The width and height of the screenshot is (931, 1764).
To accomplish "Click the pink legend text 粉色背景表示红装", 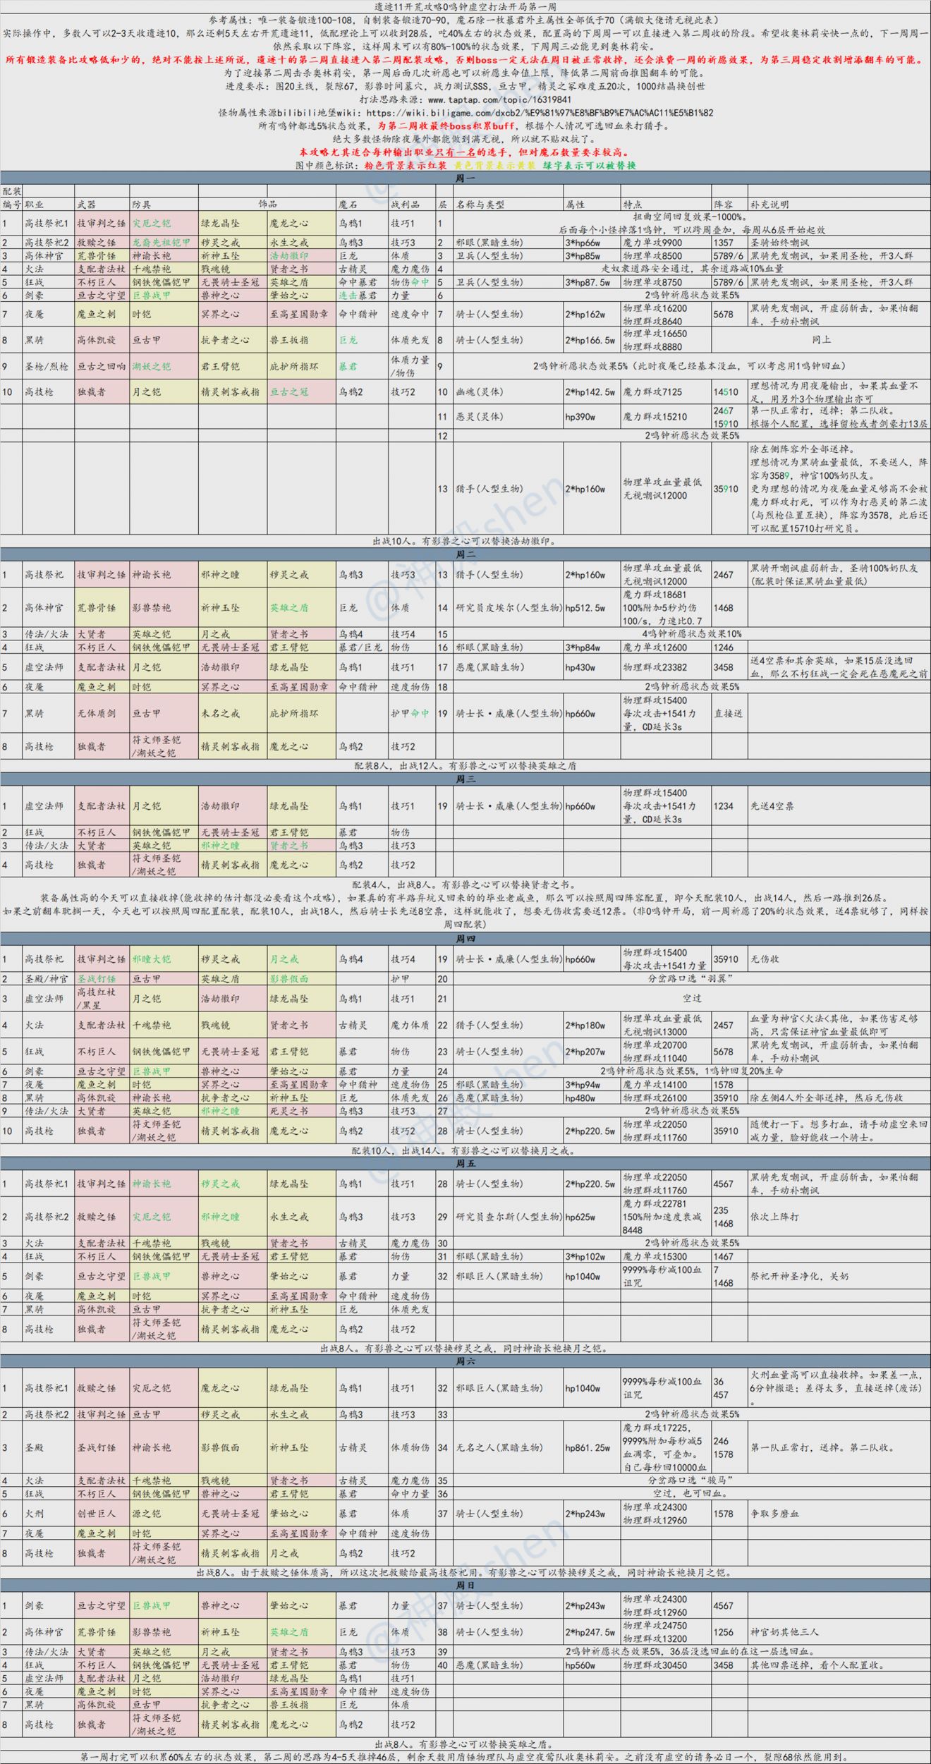I will click(x=405, y=165).
